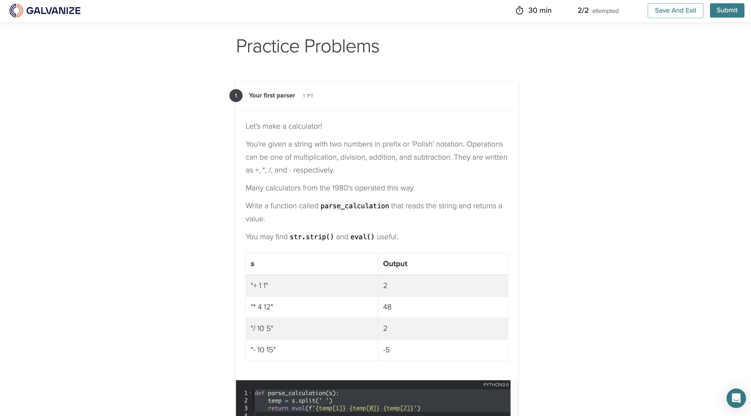Place cursor on temp = s.split line

[300, 401]
